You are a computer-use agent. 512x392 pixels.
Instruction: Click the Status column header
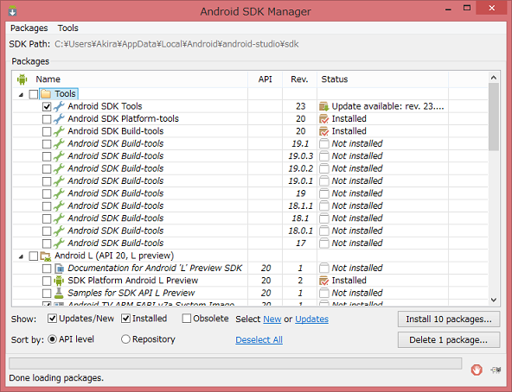coord(382,79)
